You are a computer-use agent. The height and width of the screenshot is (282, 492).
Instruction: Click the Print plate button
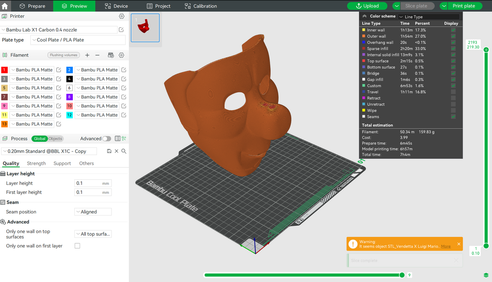point(464,6)
